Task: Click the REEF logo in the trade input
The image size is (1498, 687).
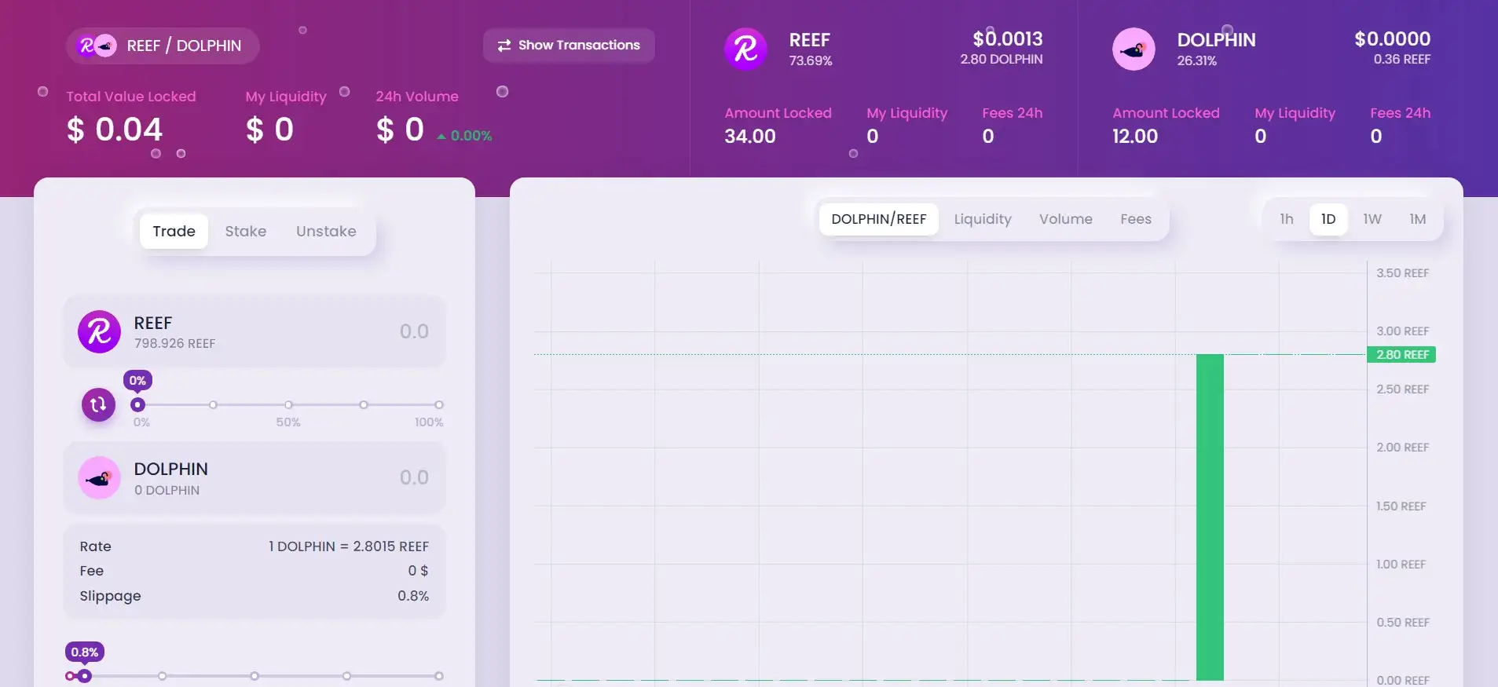Action: tap(99, 332)
